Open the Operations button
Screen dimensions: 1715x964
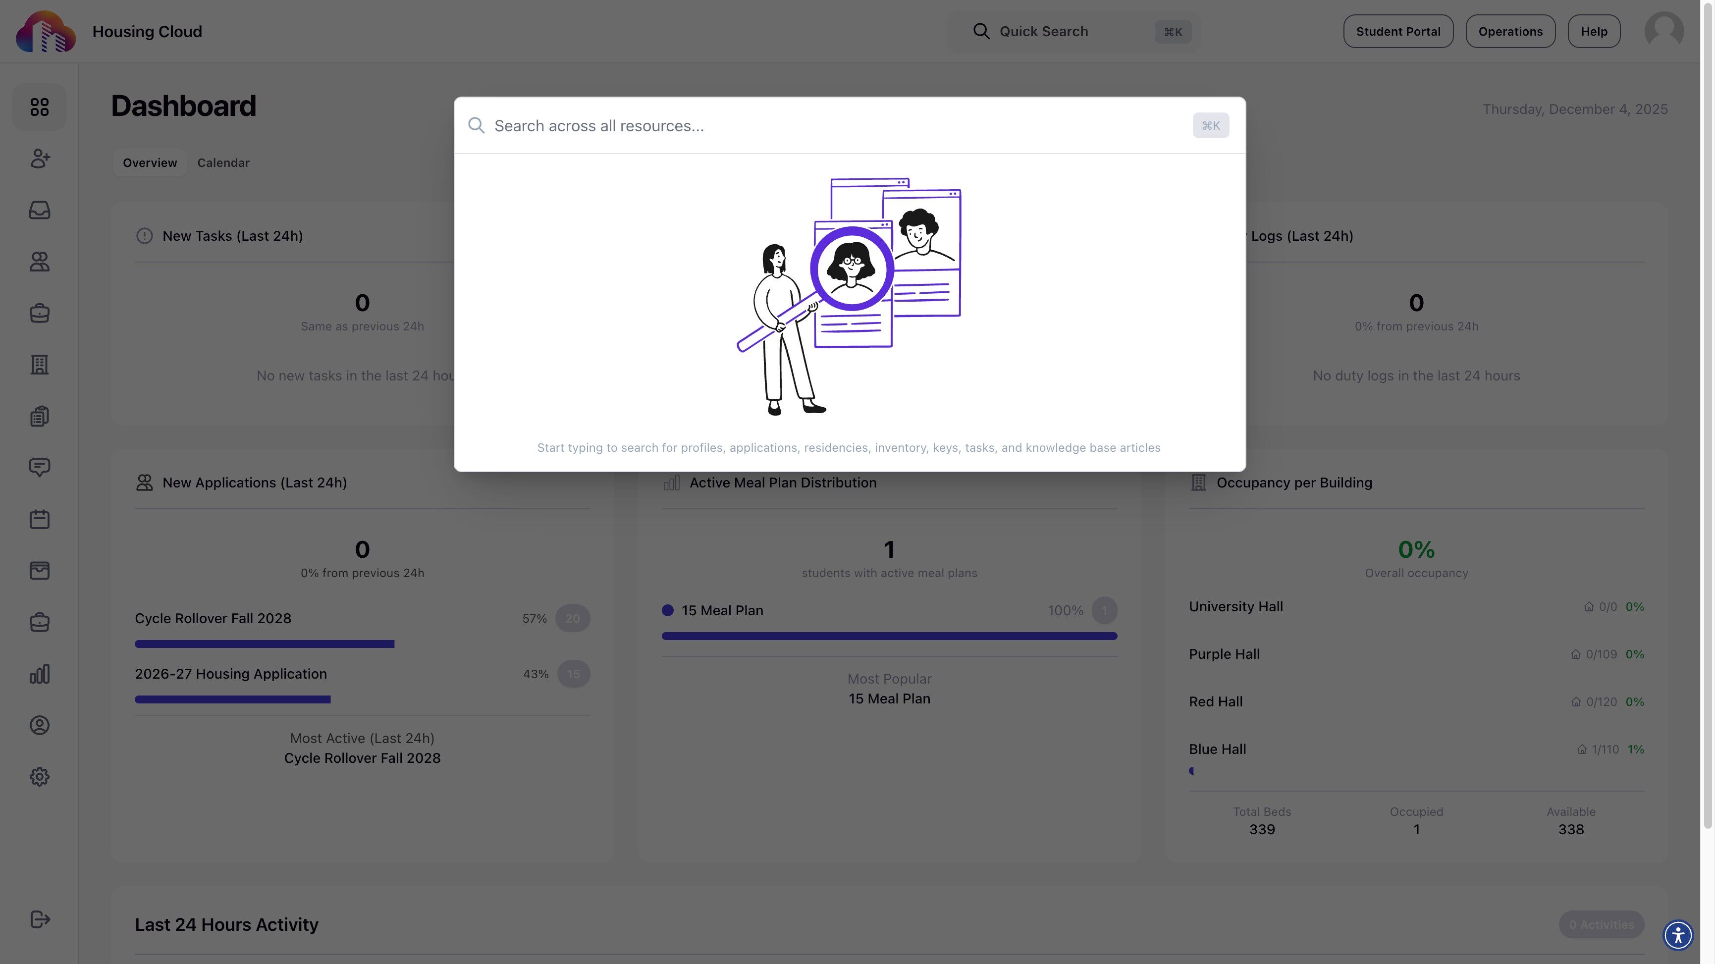click(x=1510, y=31)
